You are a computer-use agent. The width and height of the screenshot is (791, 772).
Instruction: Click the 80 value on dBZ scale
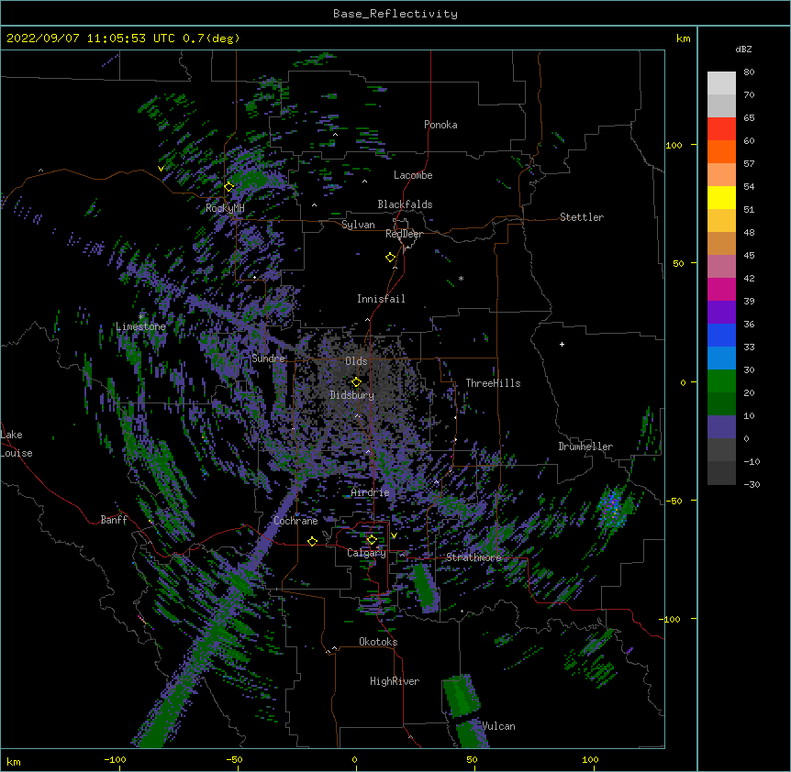click(749, 72)
